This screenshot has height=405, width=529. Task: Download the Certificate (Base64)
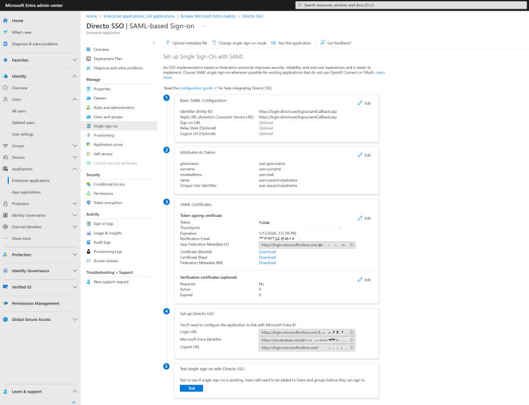(267, 252)
